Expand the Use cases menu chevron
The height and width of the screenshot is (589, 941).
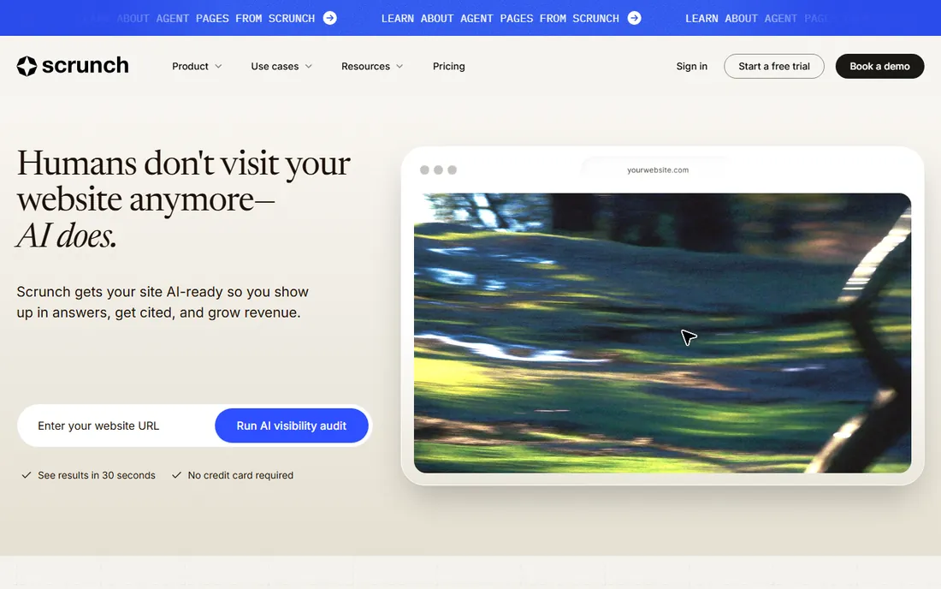309,67
